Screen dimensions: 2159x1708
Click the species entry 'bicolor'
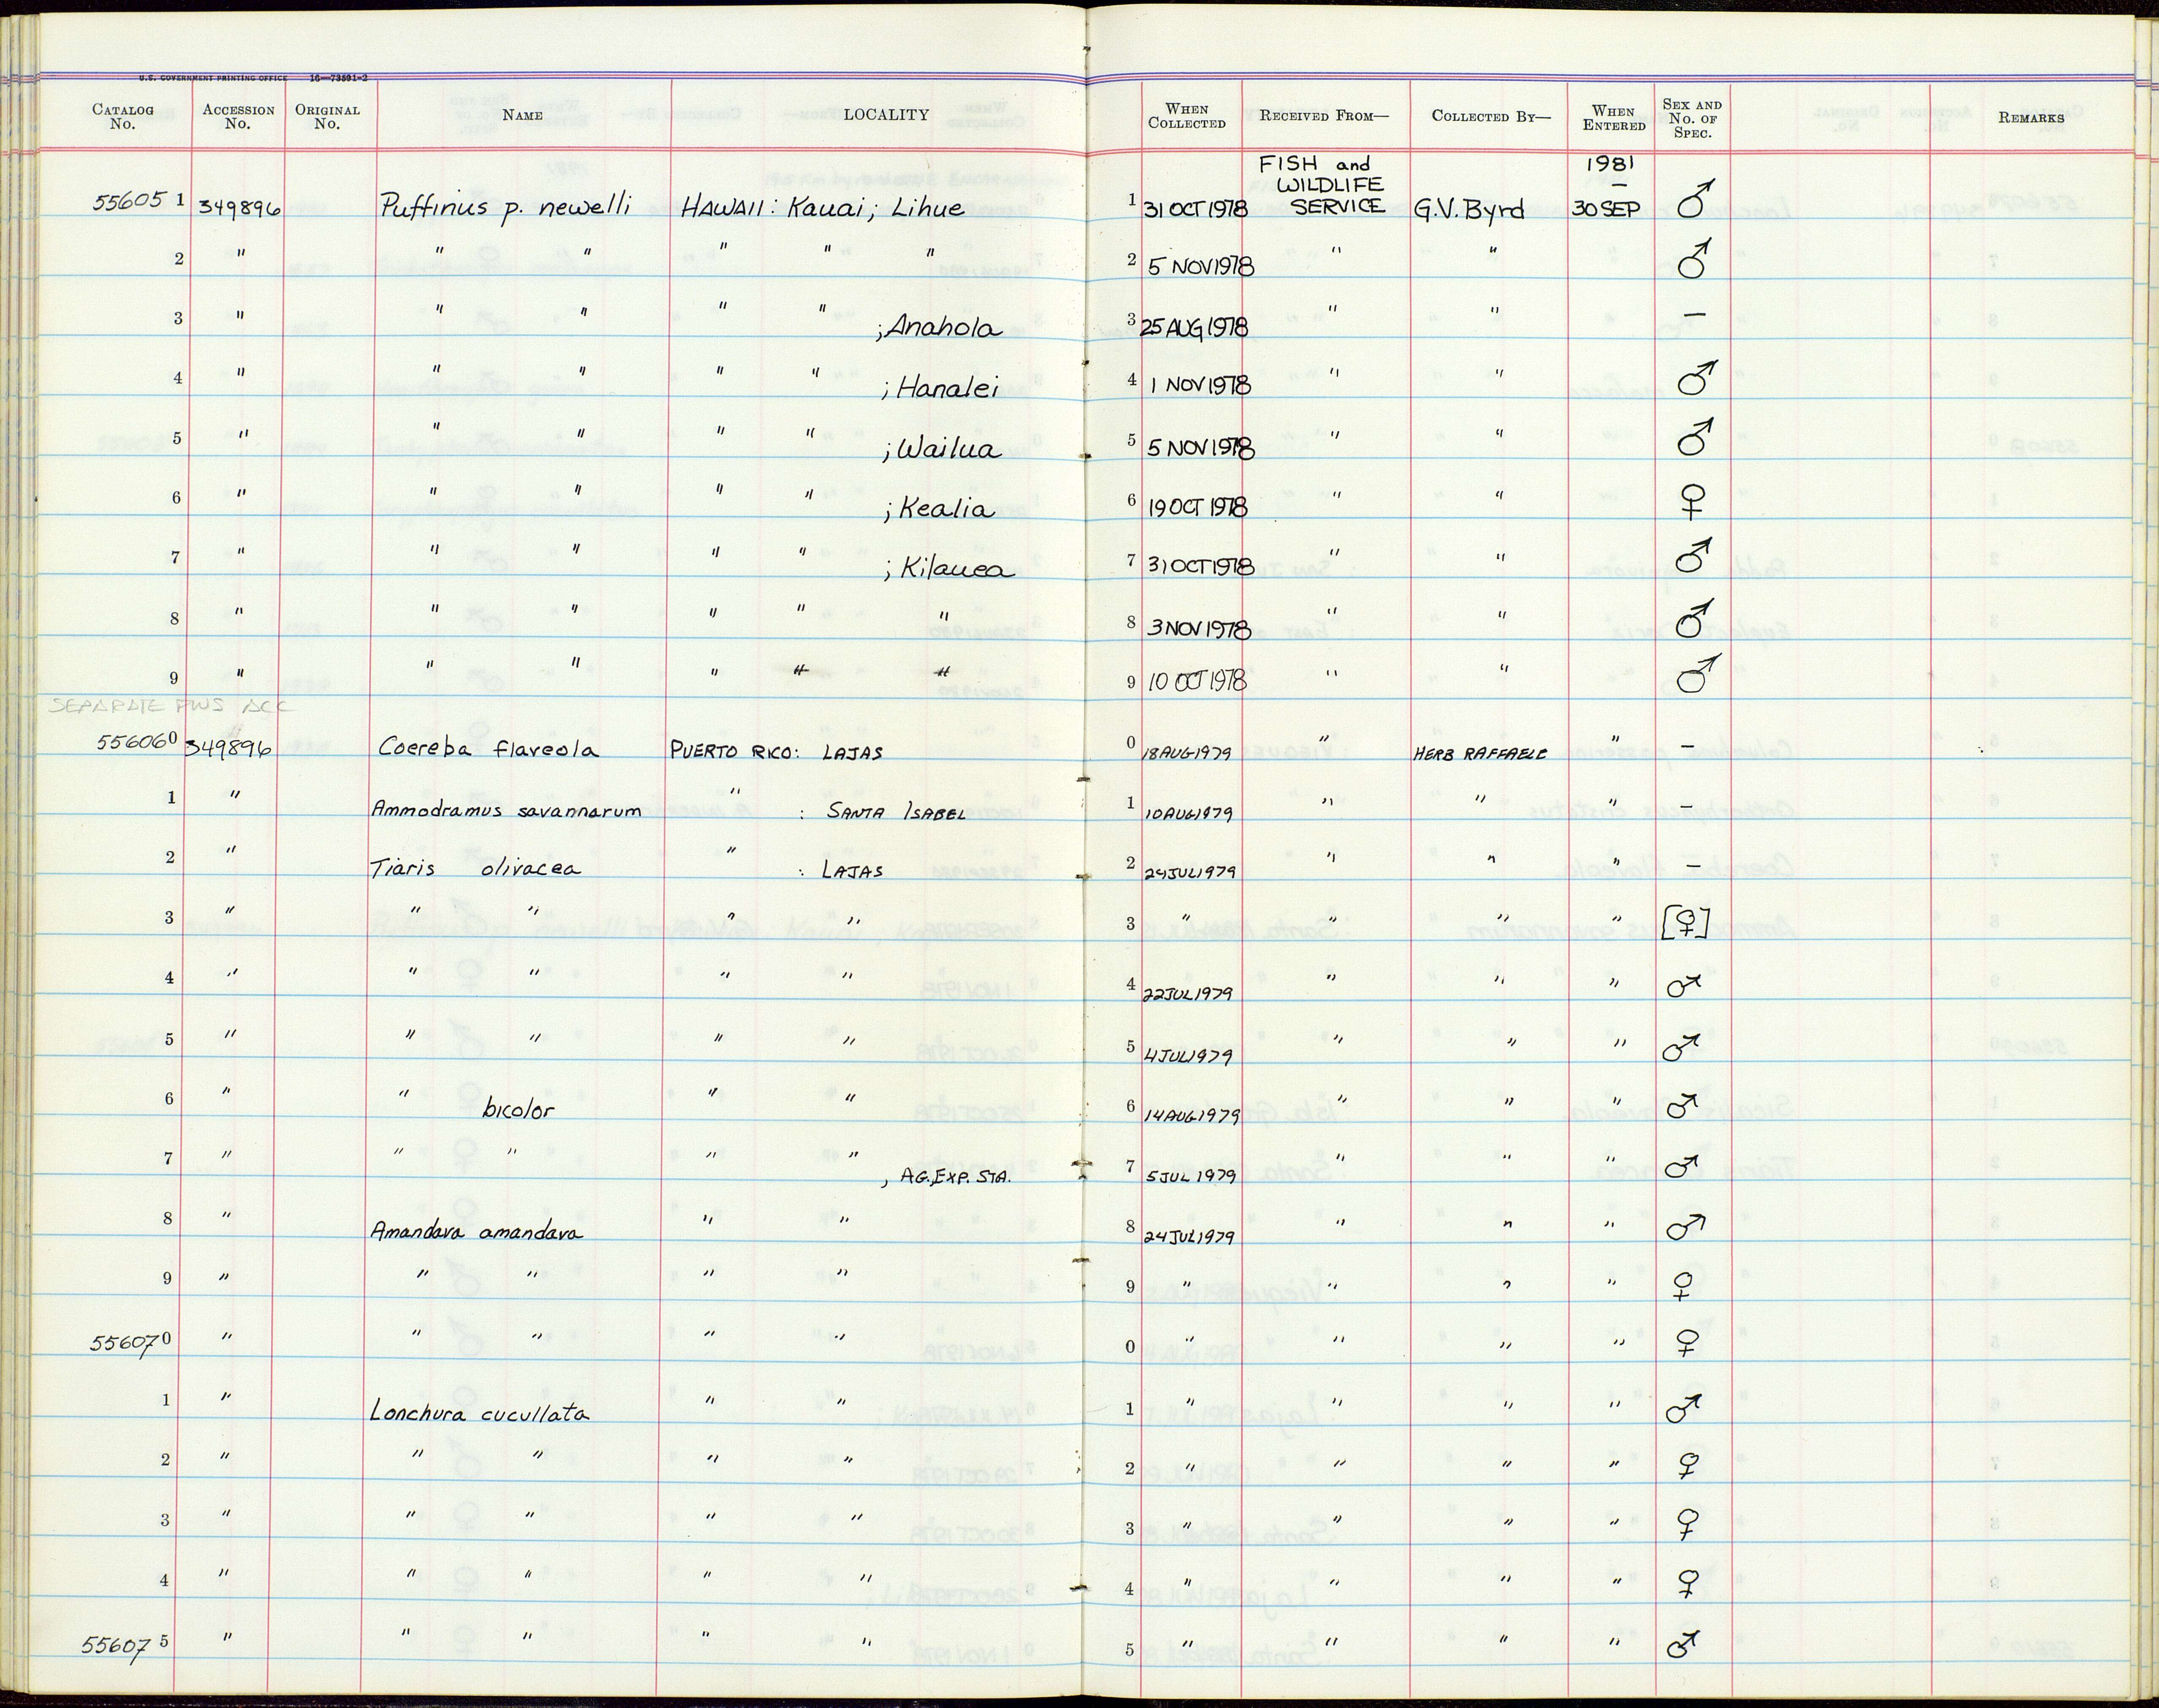(517, 1108)
